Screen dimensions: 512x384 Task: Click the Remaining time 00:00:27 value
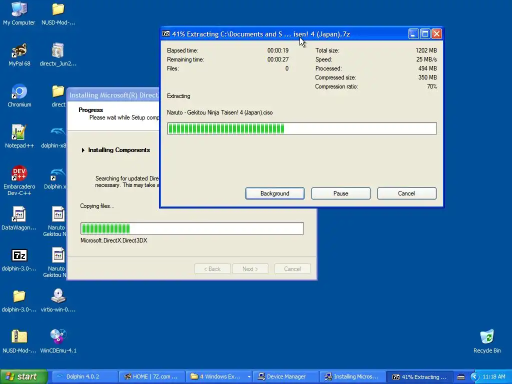tap(278, 59)
